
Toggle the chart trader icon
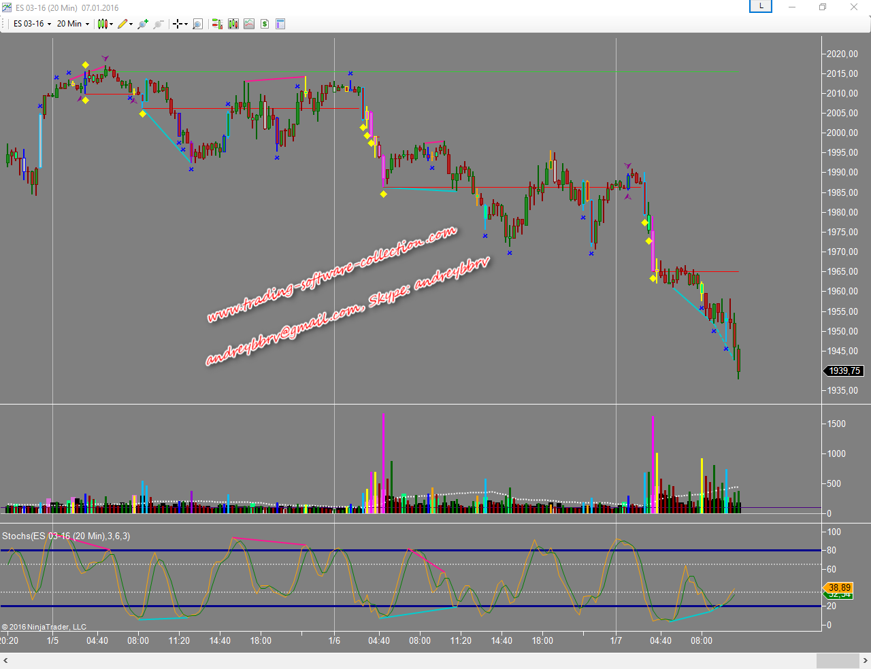point(217,24)
